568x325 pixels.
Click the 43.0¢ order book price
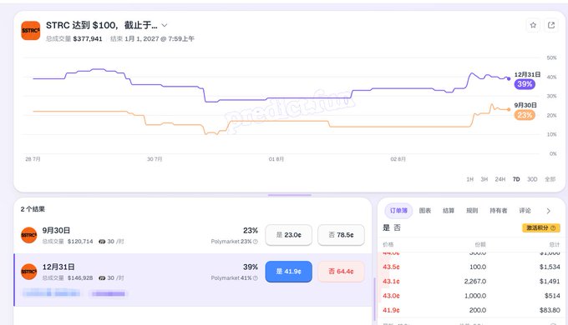391,296
